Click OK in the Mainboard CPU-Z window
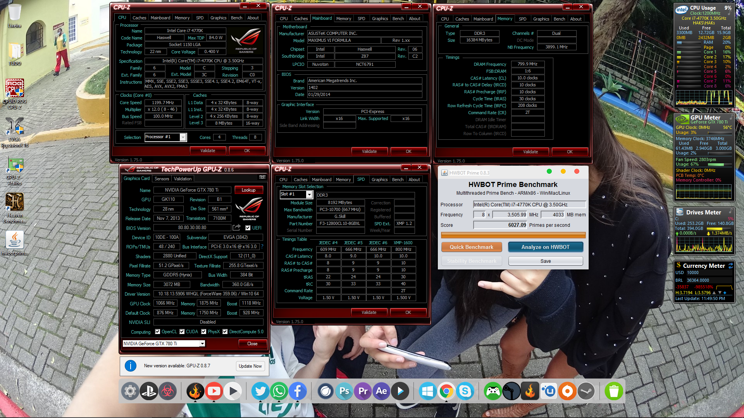The width and height of the screenshot is (744, 418). tap(409, 151)
